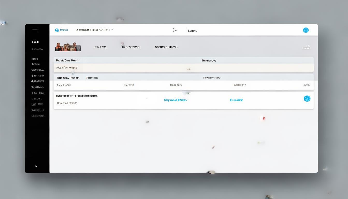This screenshot has width=348, height=199.
Task: Select the first item in sidebar menu list
Action: click(35, 59)
